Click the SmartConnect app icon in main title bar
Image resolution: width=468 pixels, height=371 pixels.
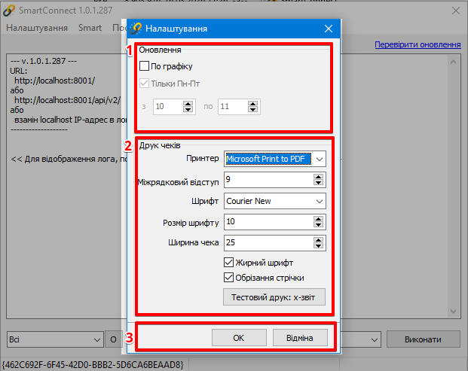point(9,11)
